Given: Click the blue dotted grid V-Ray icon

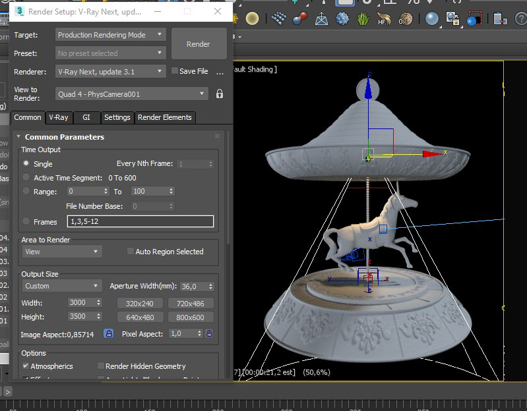Looking at the screenshot, I should pos(278,18).
